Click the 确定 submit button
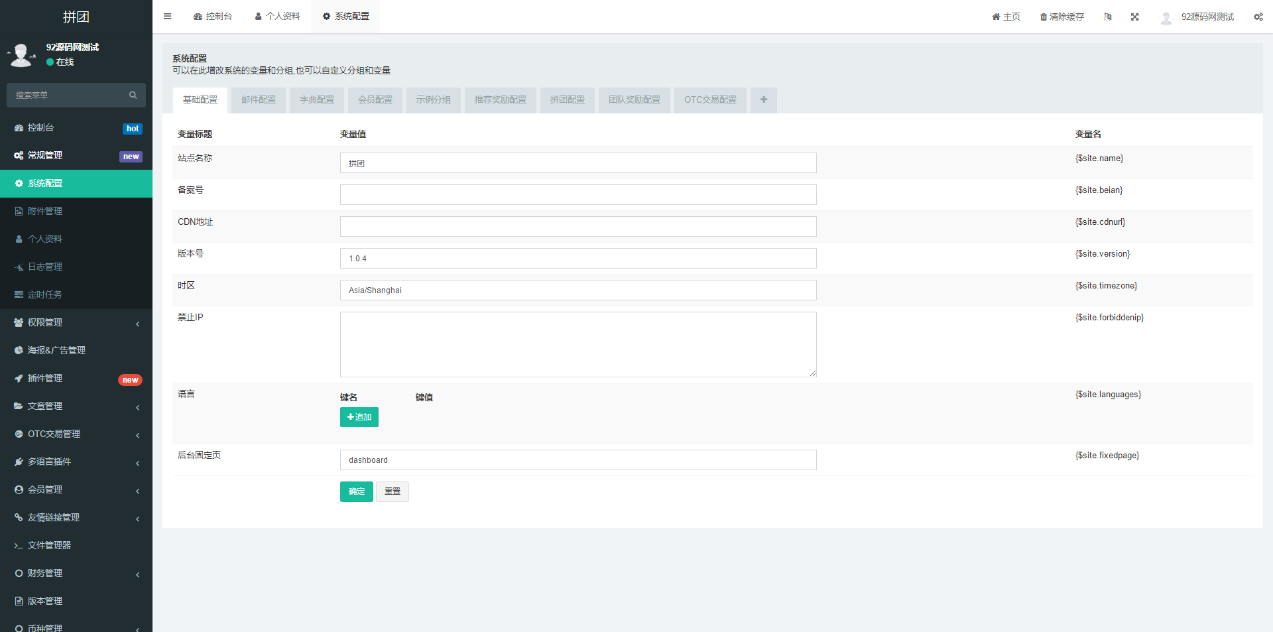 (x=357, y=491)
